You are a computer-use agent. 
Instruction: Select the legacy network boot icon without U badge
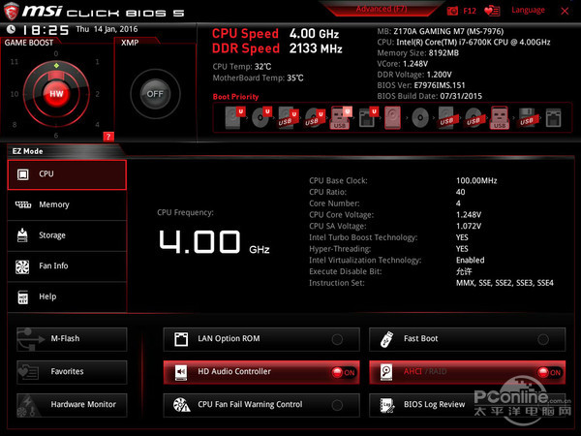(553, 118)
